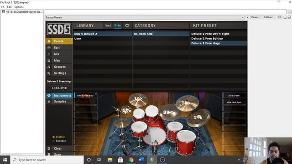Image resolution: width=292 pixels, height=164 pixels.
Task: Select Deluxe 2 Free Dry'n Tight preset
Action: tap(219, 34)
